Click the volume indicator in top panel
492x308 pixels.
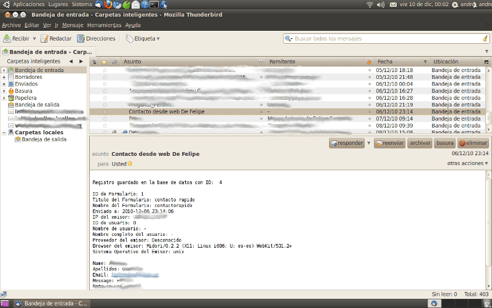click(x=380, y=4)
